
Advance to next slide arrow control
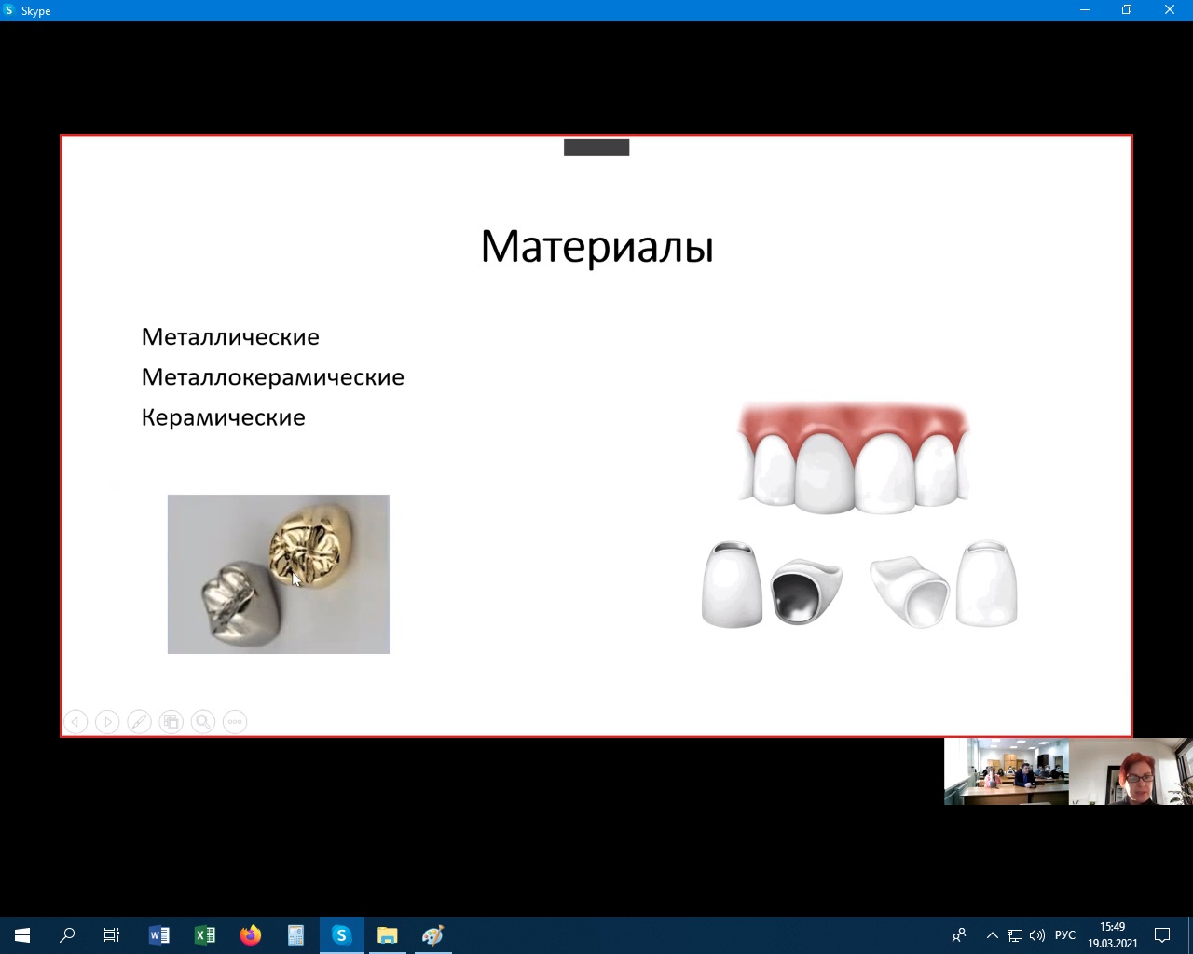[x=108, y=722]
